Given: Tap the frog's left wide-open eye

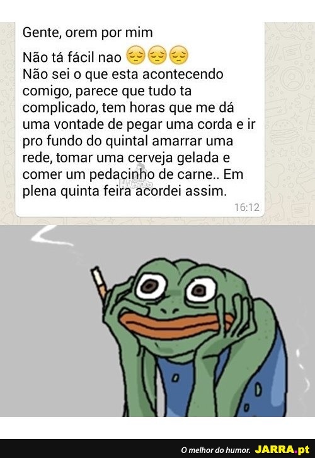Looking at the screenshot, I should [x=151, y=287].
